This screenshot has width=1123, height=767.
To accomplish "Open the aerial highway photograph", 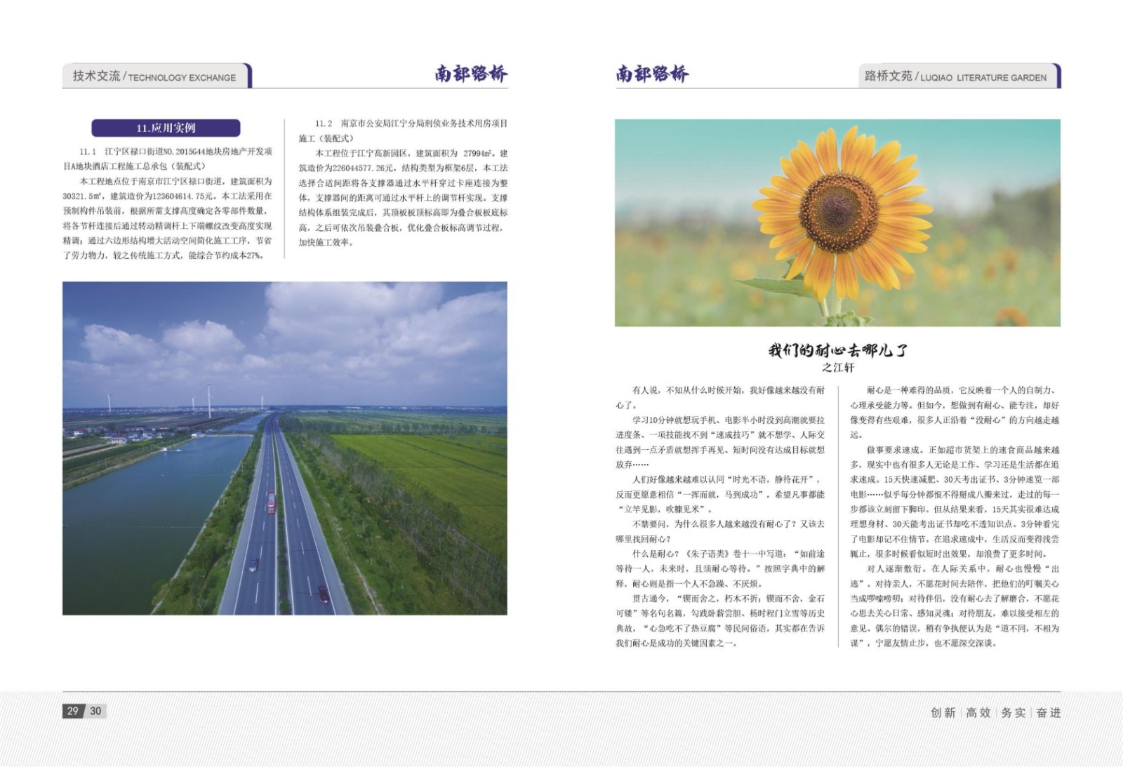I will 284,448.
